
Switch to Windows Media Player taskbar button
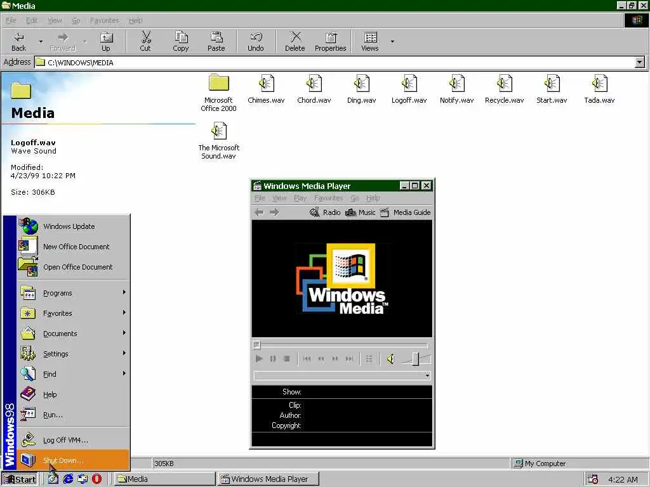coord(269,479)
